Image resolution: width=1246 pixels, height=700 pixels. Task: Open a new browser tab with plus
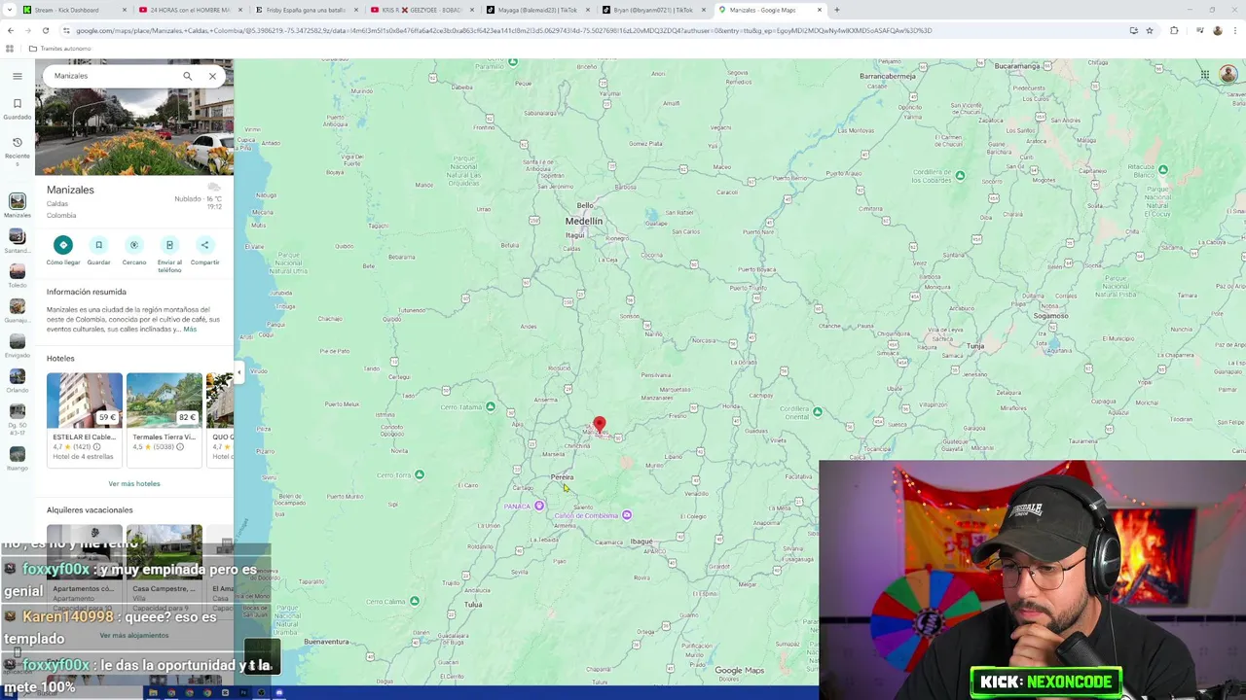(837, 10)
